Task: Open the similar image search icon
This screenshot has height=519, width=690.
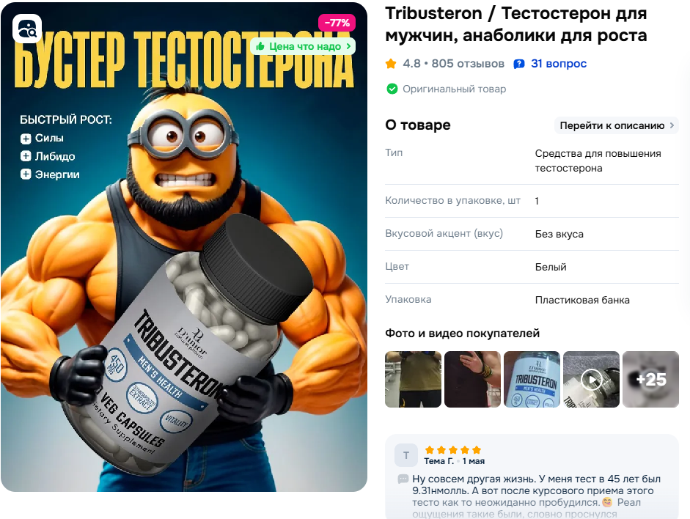Action: click(x=27, y=29)
